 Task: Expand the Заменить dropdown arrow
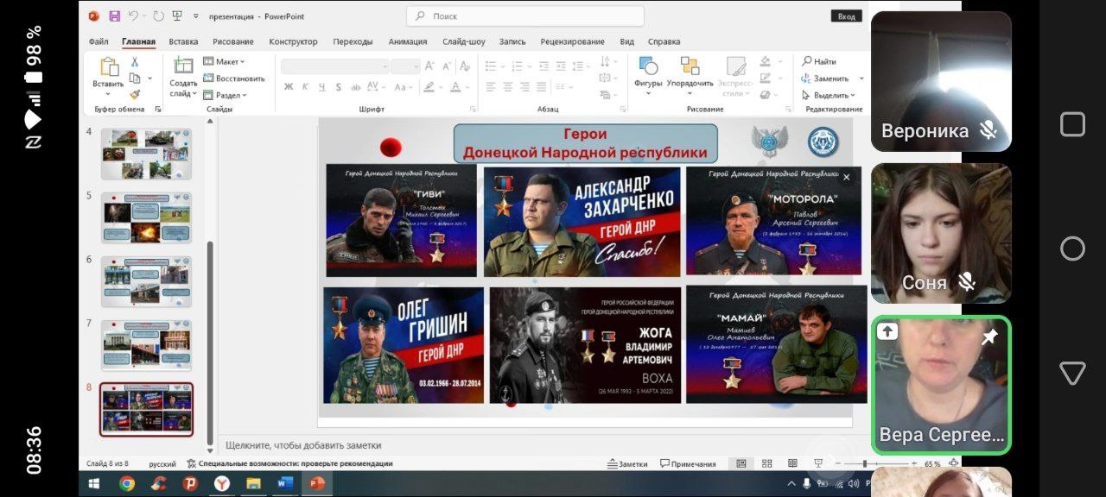[x=861, y=79]
